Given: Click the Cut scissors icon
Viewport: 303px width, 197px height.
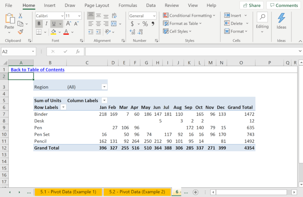Looking at the screenshot, I should (20, 16).
